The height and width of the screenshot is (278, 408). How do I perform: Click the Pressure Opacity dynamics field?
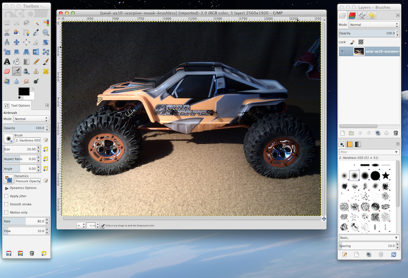tap(28, 181)
